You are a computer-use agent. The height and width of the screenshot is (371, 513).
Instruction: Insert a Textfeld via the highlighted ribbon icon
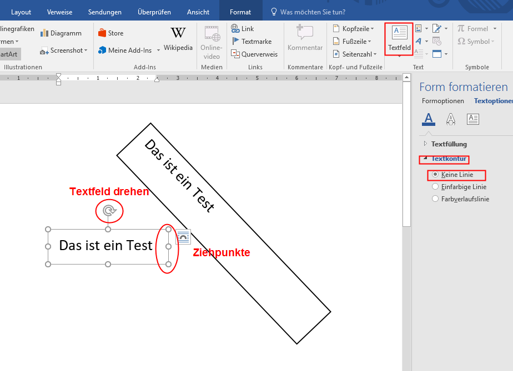399,39
